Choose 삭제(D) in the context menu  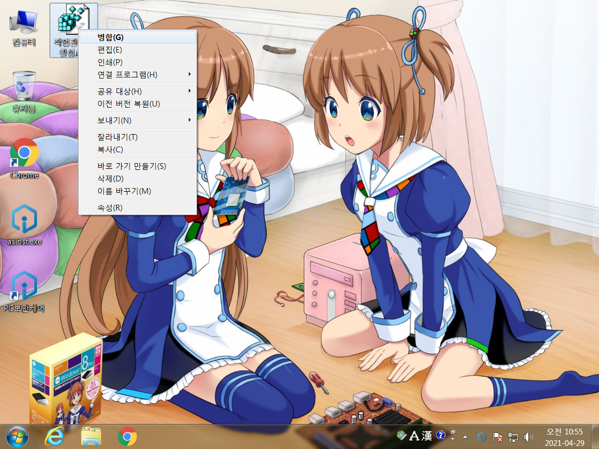(x=137, y=178)
